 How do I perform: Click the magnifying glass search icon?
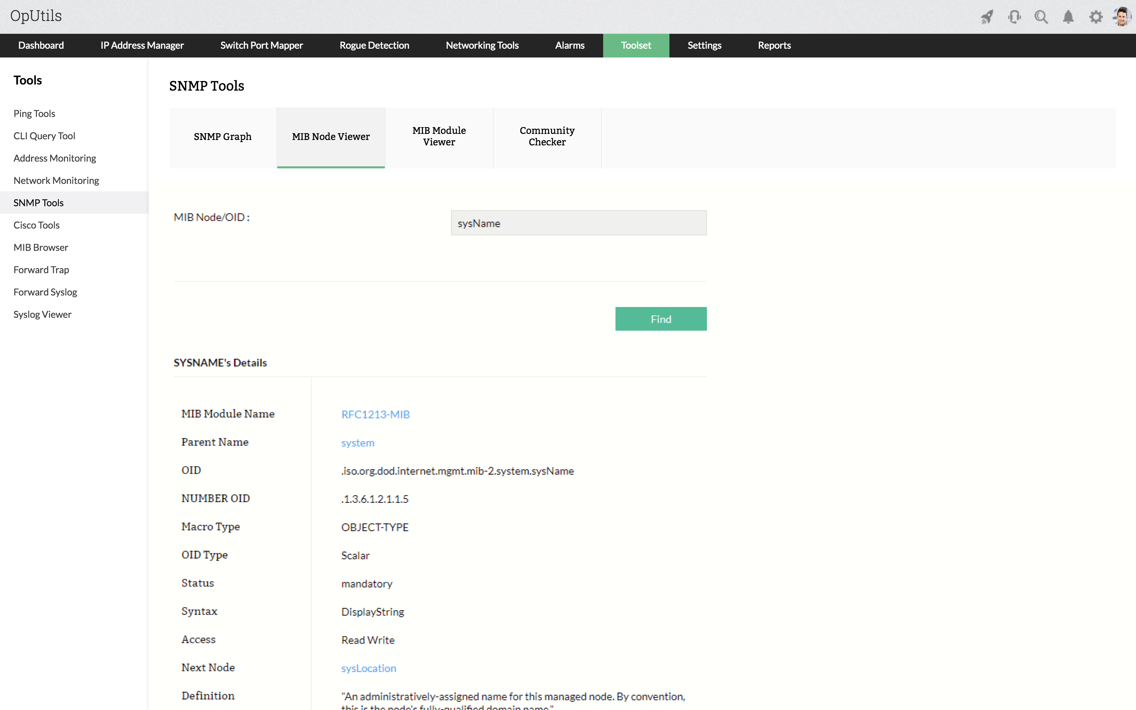coord(1041,17)
